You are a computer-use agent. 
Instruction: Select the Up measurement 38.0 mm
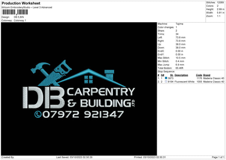pyautogui.click(x=180, y=44)
